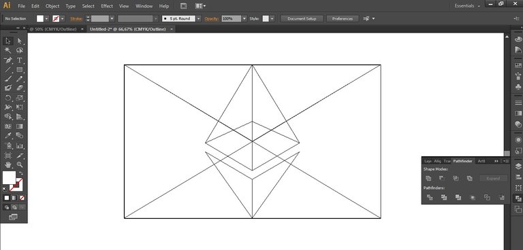This screenshot has width=523, height=250.
Task: Select the Blend tool
Action: (20, 136)
